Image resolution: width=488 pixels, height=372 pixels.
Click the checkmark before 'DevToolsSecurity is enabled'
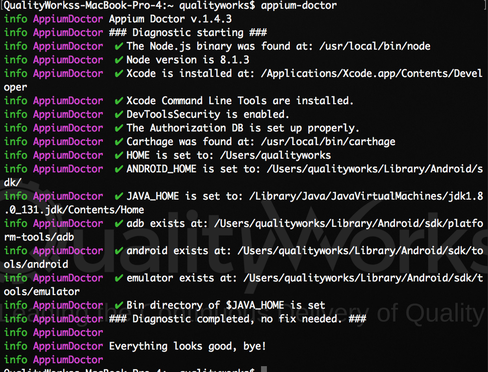click(x=118, y=114)
